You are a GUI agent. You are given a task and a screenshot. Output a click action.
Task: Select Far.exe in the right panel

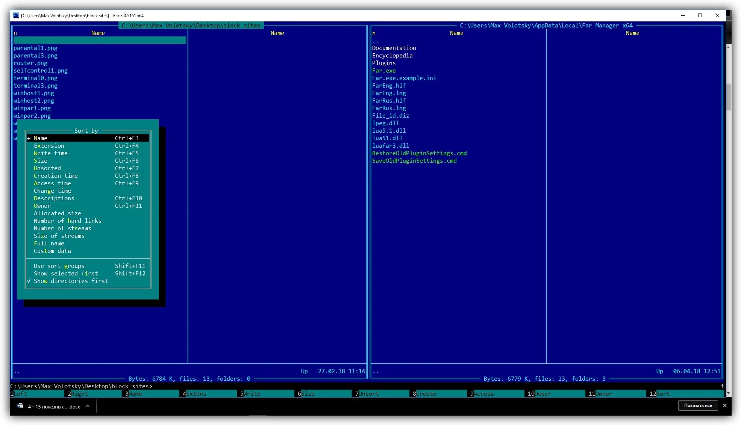[x=384, y=71]
